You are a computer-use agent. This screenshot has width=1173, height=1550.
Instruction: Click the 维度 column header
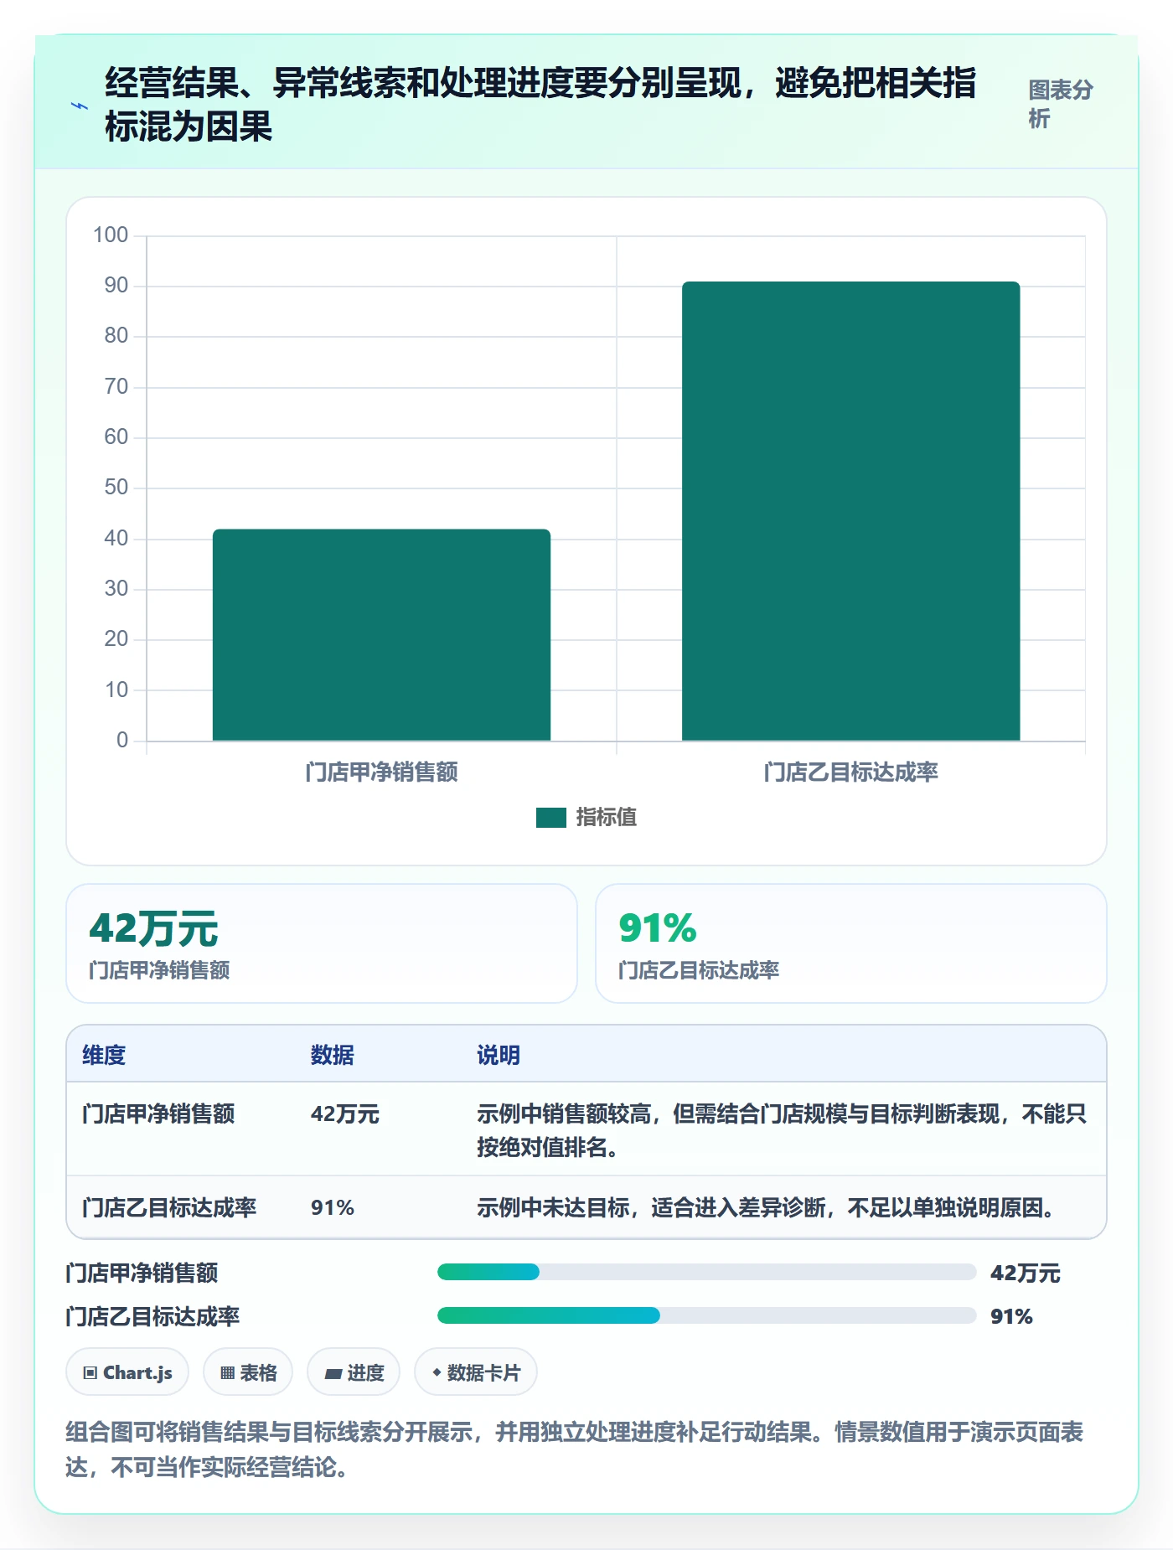pos(104,1055)
